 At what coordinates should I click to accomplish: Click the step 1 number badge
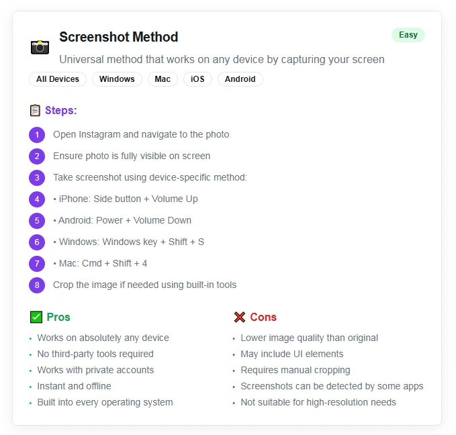click(x=36, y=135)
